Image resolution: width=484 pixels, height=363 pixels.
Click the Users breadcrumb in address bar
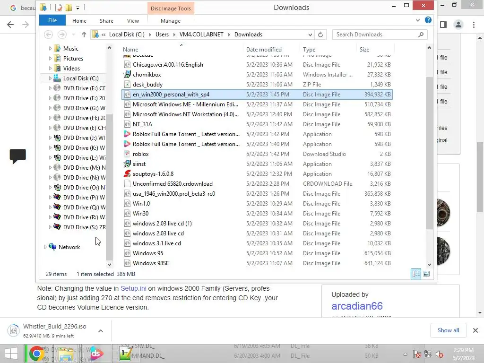(162, 35)
